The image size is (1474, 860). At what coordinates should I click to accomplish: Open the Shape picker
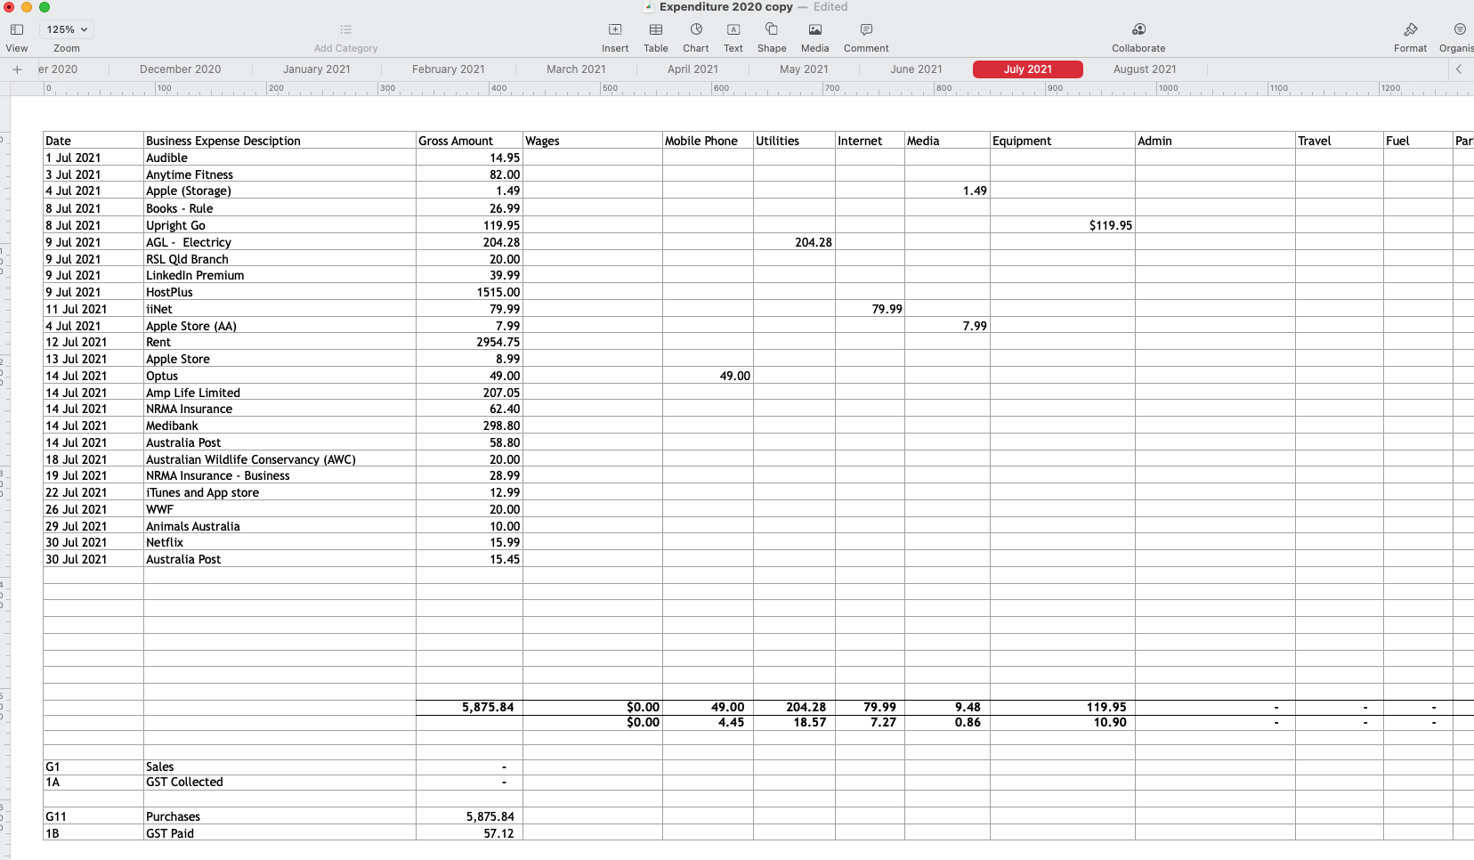(x=772, y=29)
